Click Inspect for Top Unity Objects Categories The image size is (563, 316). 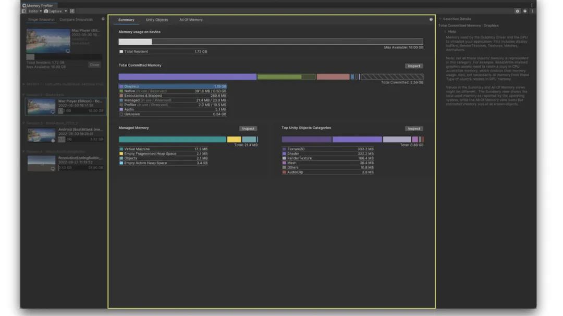coord(413,129)
